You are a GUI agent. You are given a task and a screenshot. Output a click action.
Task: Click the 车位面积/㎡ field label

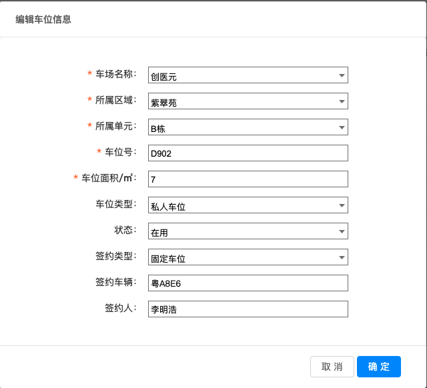tap(109, 178)
